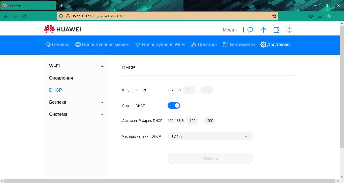
Task: Open Час призначення DHCP dropdown
Action: [210, 136]
